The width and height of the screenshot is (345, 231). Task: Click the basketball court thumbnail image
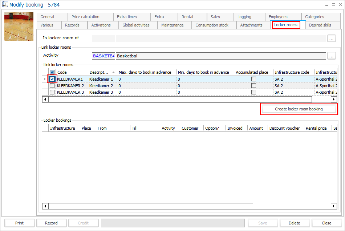click(x=19, y=27)
